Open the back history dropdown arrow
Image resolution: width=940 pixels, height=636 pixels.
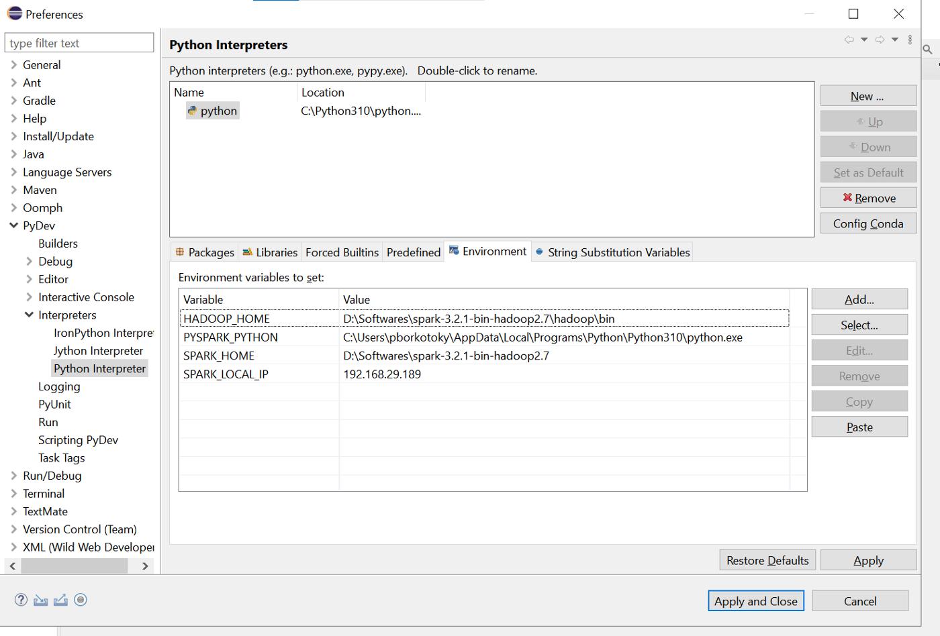[x=864, y=40]
